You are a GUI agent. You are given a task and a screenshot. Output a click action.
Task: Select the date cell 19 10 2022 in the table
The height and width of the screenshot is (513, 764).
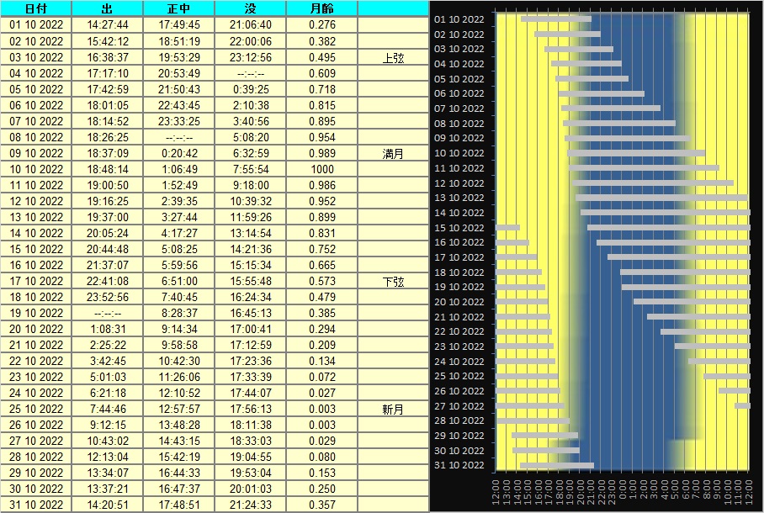[36, 313]
